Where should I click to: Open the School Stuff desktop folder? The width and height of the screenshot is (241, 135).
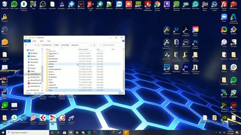pyautogui.click(x=233, y=56)
